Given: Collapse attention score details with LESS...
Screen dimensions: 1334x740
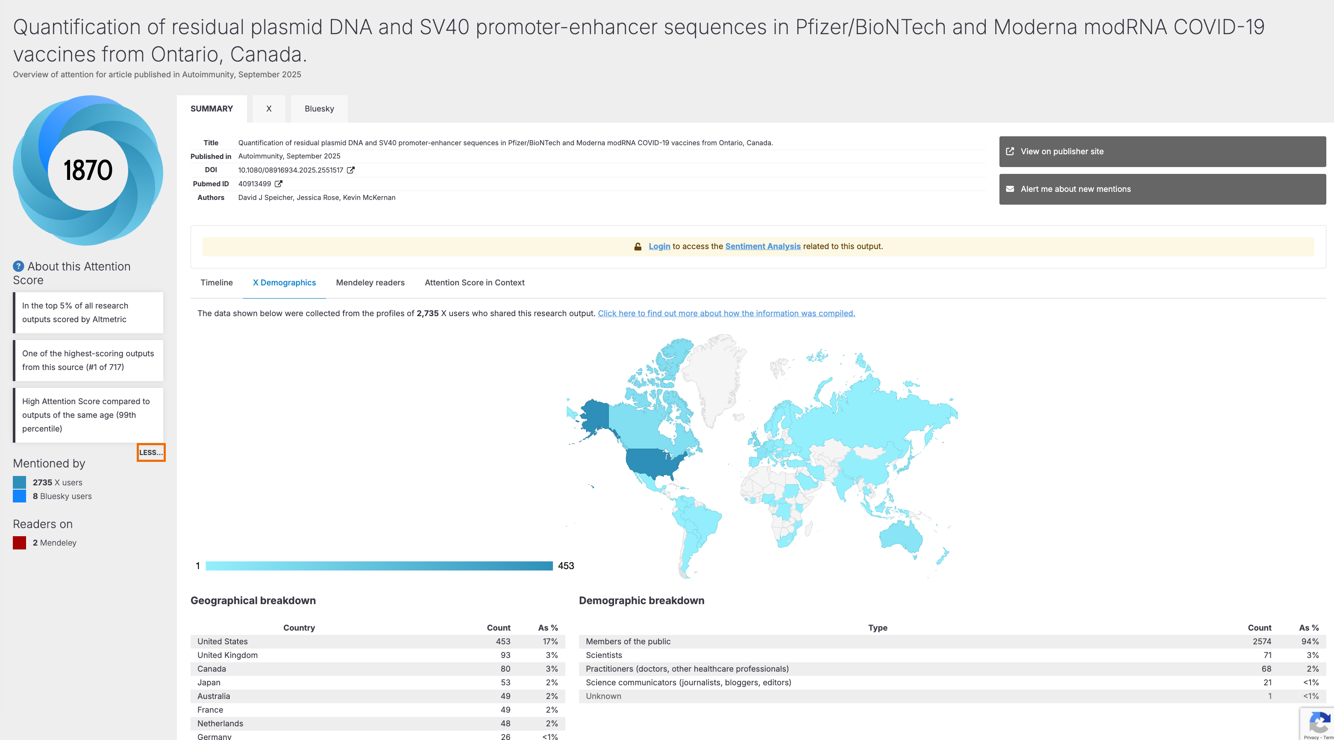Looking at the screenshot, I should click(x=151, y=452).
